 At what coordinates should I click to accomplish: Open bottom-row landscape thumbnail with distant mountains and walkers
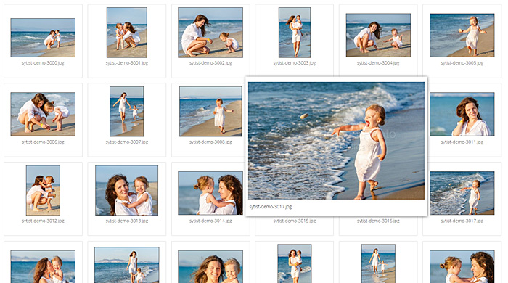pyautogui.click(x=127, y=265)
